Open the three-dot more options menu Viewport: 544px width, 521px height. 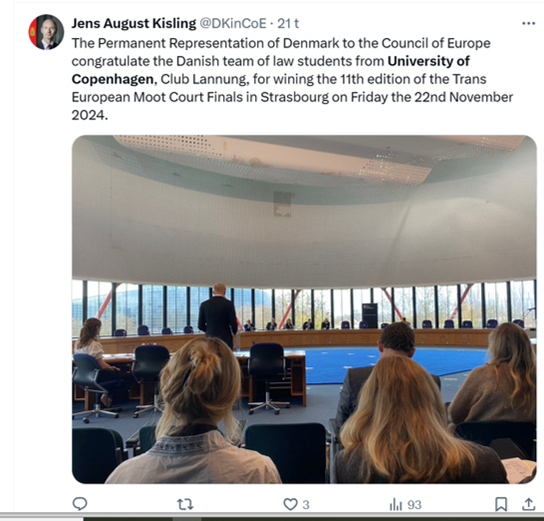point(528,23)
